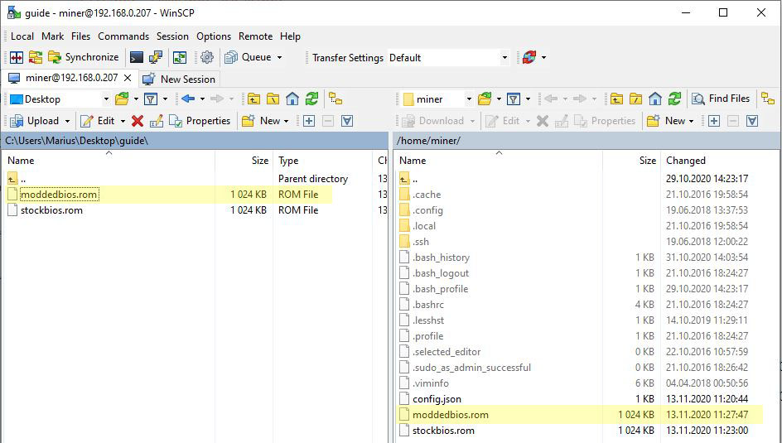Go to local parent directory icon
Viewport: 782px width, 443px height.
point(253,99)
